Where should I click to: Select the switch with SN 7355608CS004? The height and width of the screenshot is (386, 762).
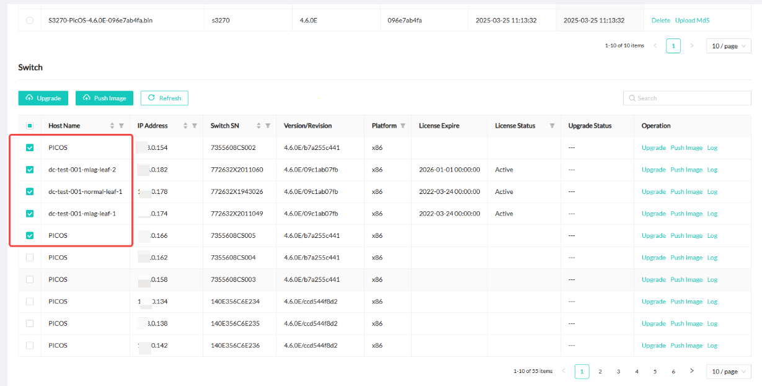30,258
